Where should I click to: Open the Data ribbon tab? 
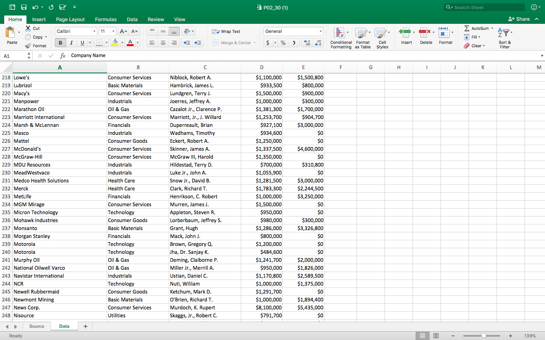pos(132,19)
